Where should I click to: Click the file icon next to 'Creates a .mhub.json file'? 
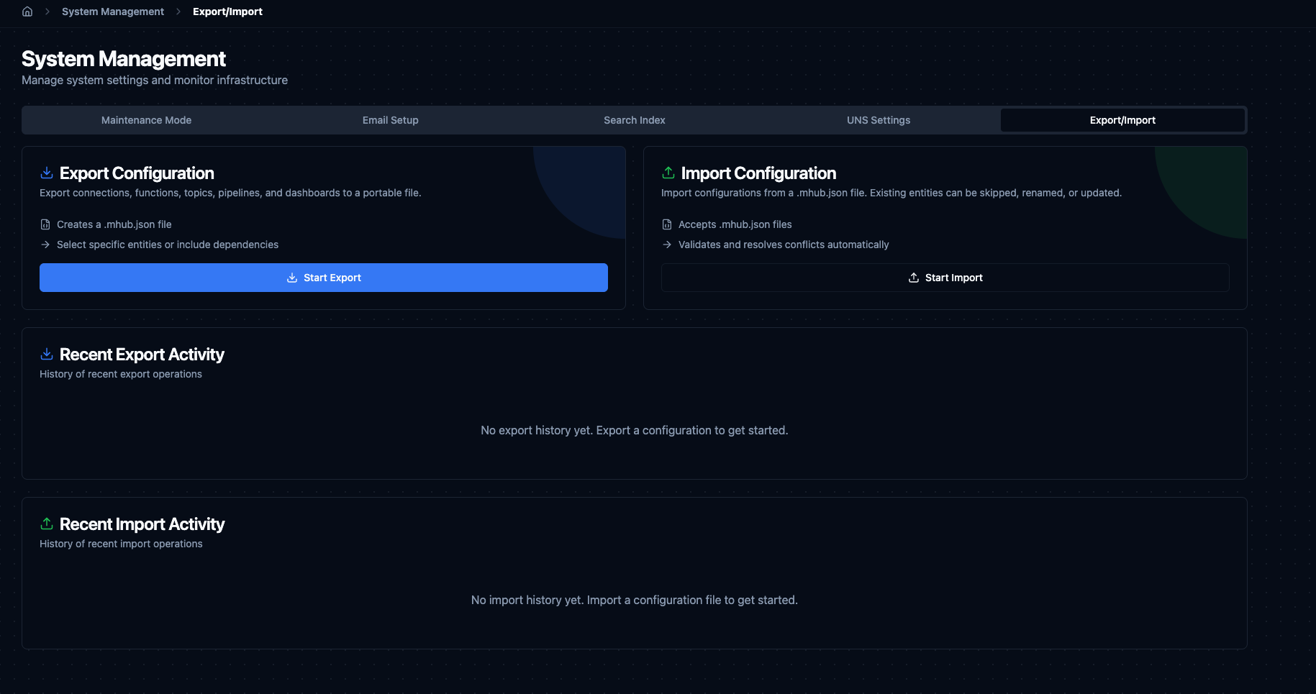45,224
